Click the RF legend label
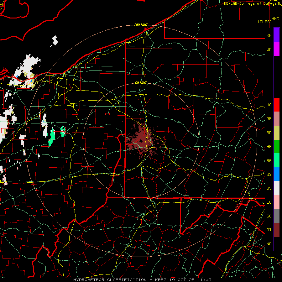 pos(269,35)
